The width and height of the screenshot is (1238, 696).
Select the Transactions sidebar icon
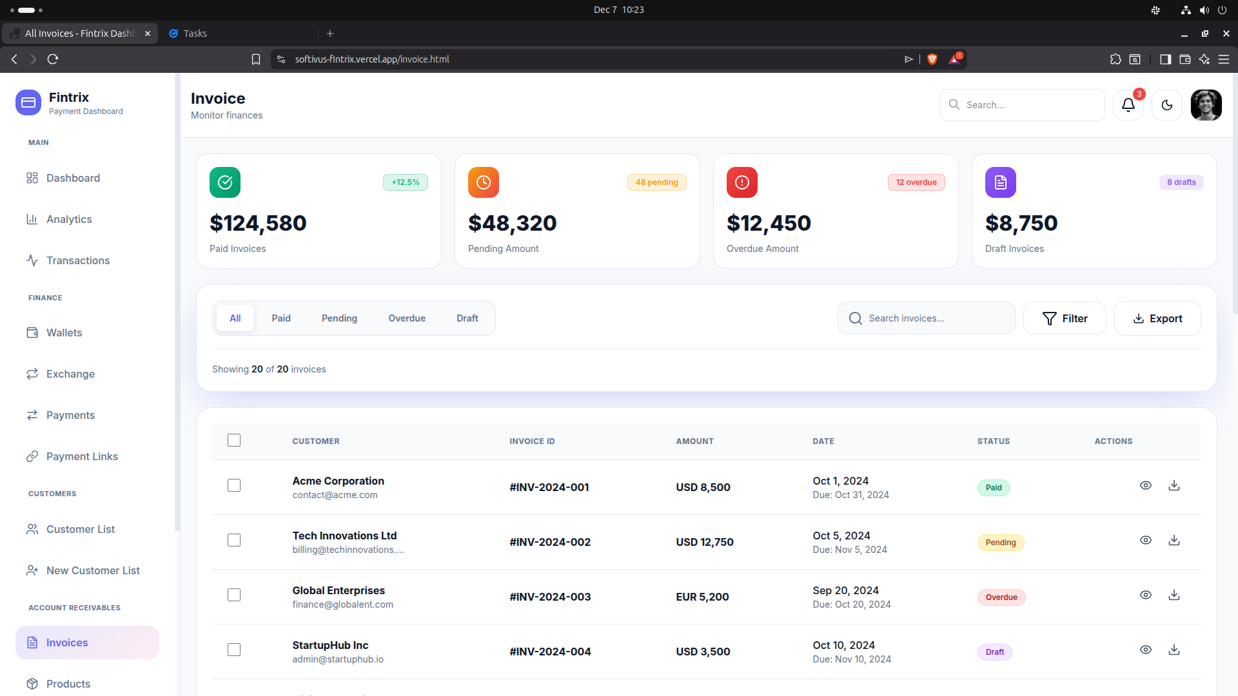[x=33, y=260]
